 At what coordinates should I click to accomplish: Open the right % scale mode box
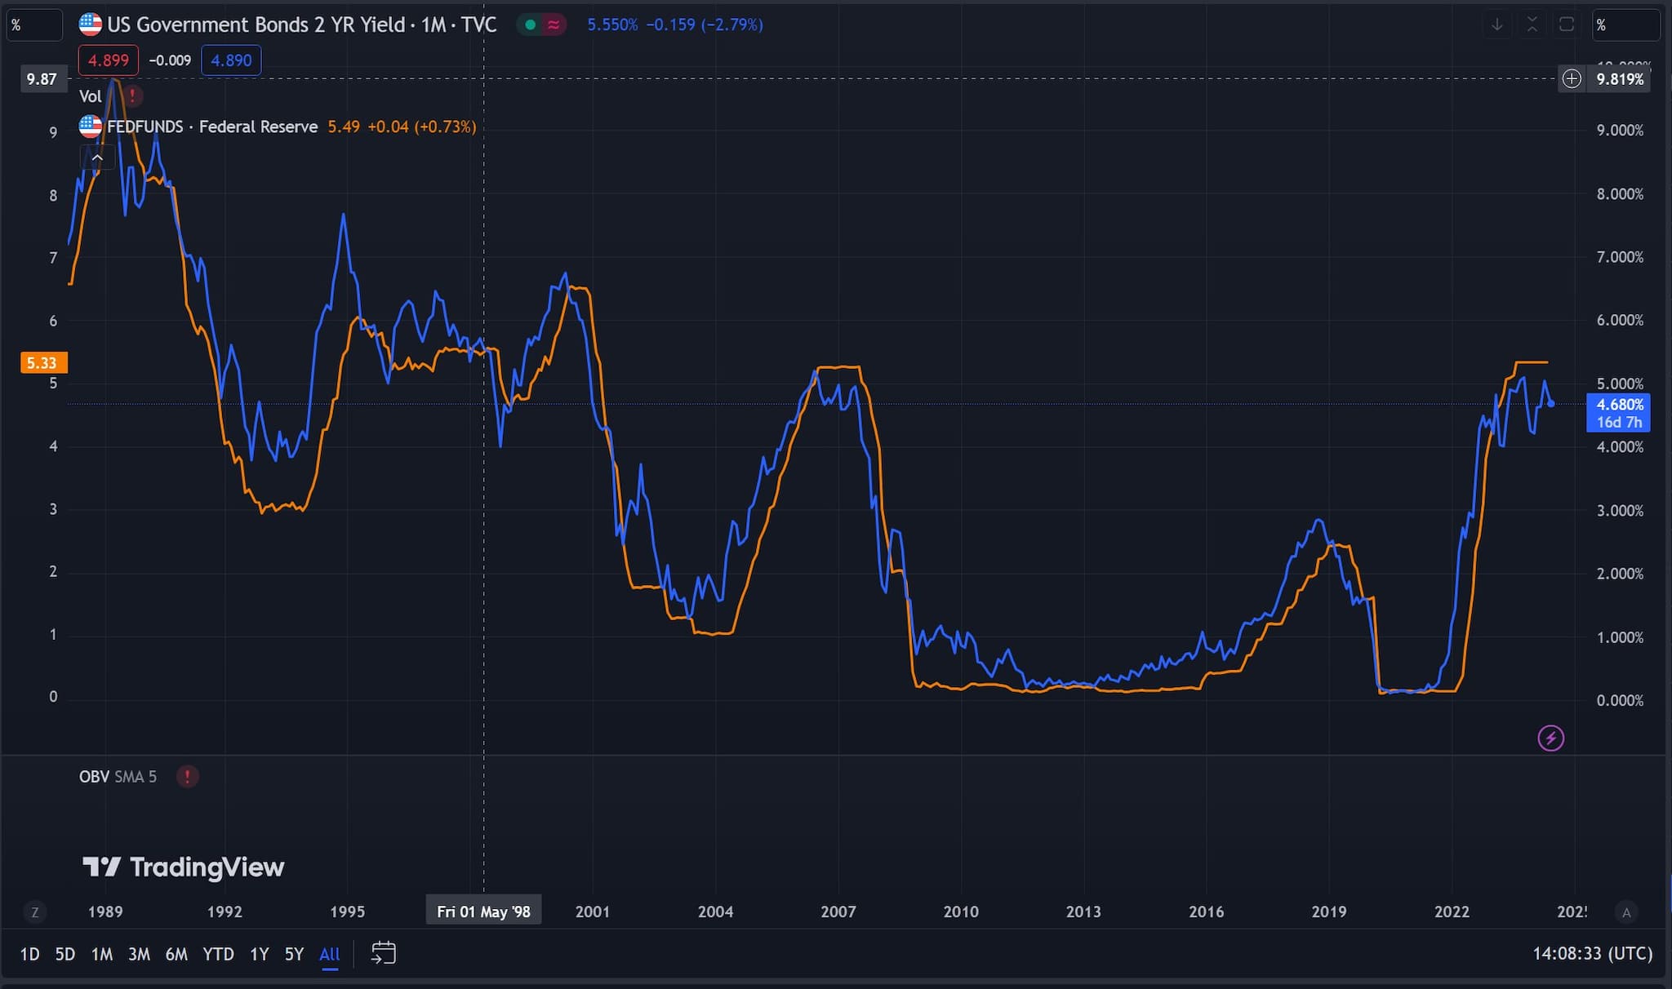tap(1627, 25)
